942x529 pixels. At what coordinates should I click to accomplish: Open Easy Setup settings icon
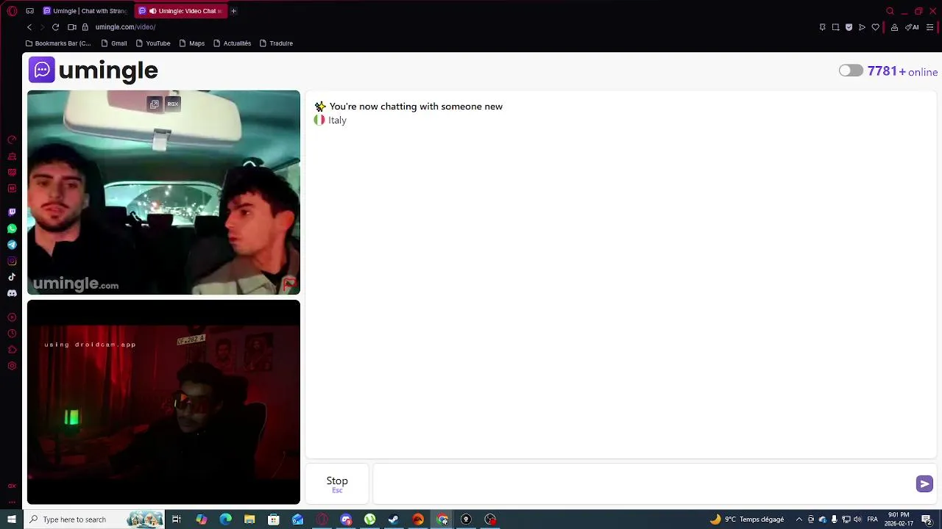[x=930, y=27]
